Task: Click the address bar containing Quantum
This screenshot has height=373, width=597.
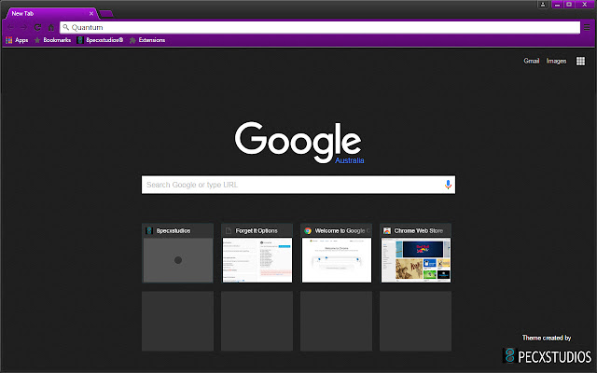Action: pos(320,27)
